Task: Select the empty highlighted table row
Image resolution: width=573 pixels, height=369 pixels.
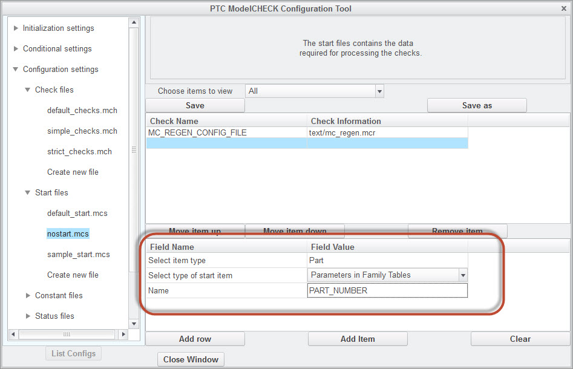Action: point(307,143)
